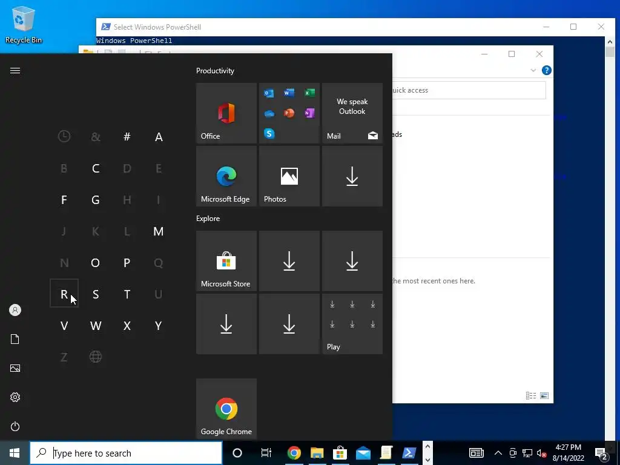Viewport: 620px width, 465px height.
Task: Jump to letter O apps
Action: 96,263
